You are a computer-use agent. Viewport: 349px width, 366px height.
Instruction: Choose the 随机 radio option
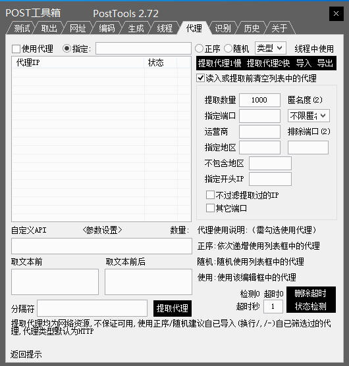(228, 49)
